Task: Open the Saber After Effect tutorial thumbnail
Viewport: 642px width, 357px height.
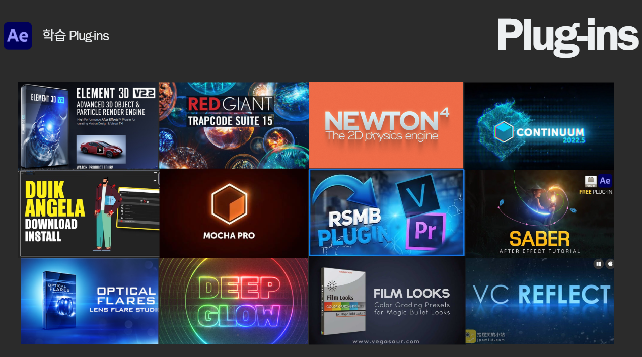Action: click(539, 213)
